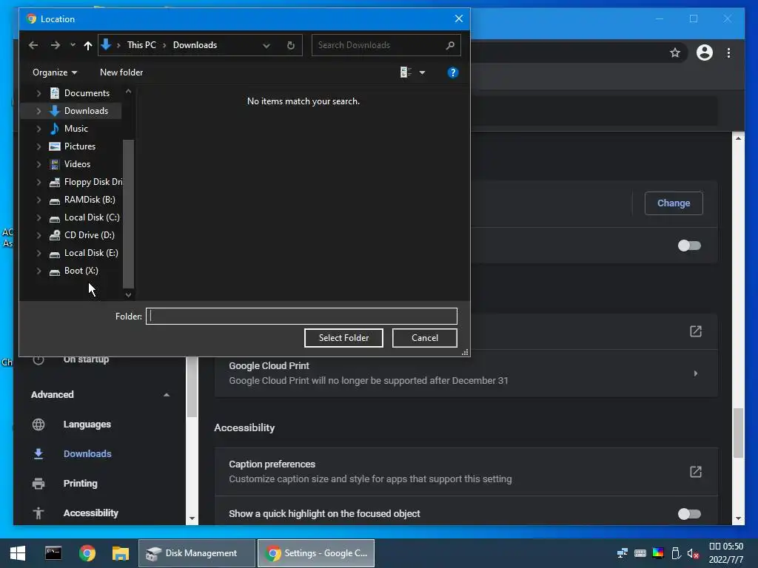Image resolution: width=758 pixels, height=568 pixels.
Task: Bookmark this page with star icon
Action: pos(675,53)
